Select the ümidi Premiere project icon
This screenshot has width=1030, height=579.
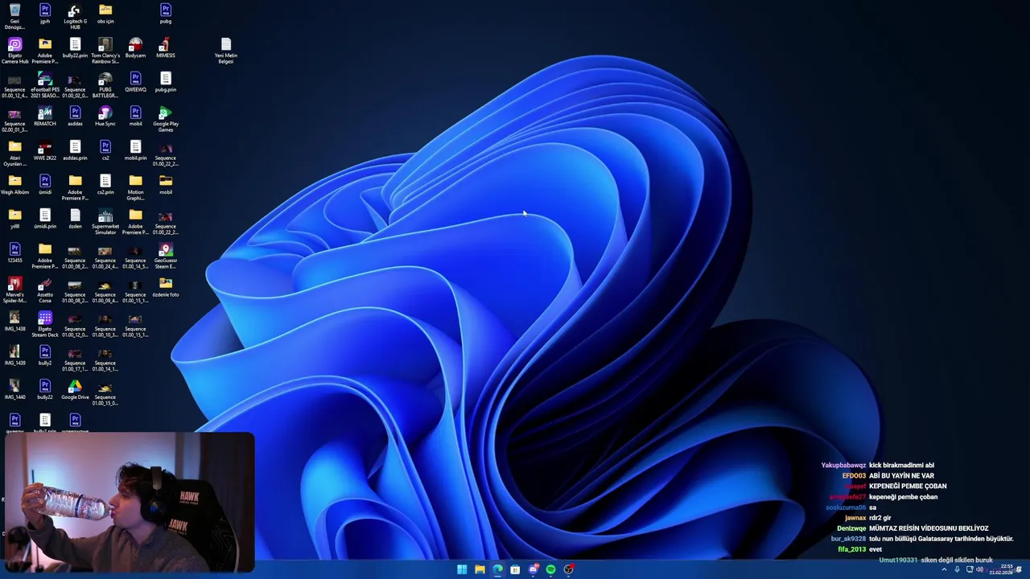tap(45, 185)
